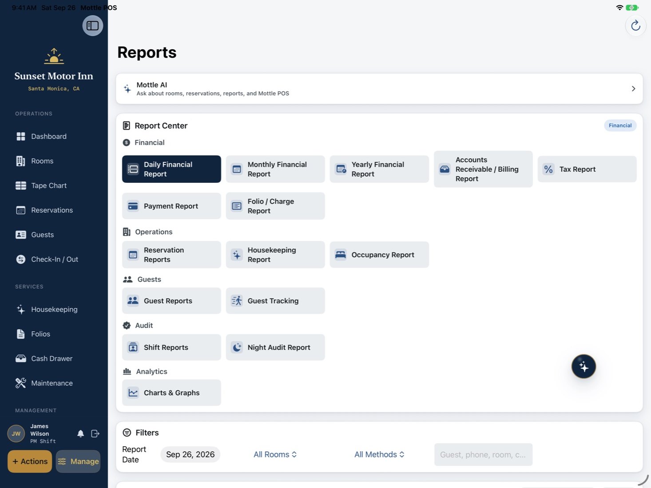Click the Manage button
This screenshot has width=651, height=488.
(x=78, y=461)
